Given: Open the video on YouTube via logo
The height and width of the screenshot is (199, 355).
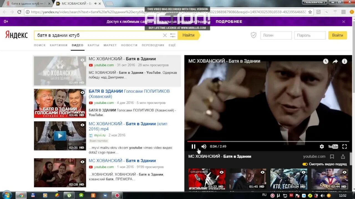Looking at the screenshot, I should coord(333,146).
